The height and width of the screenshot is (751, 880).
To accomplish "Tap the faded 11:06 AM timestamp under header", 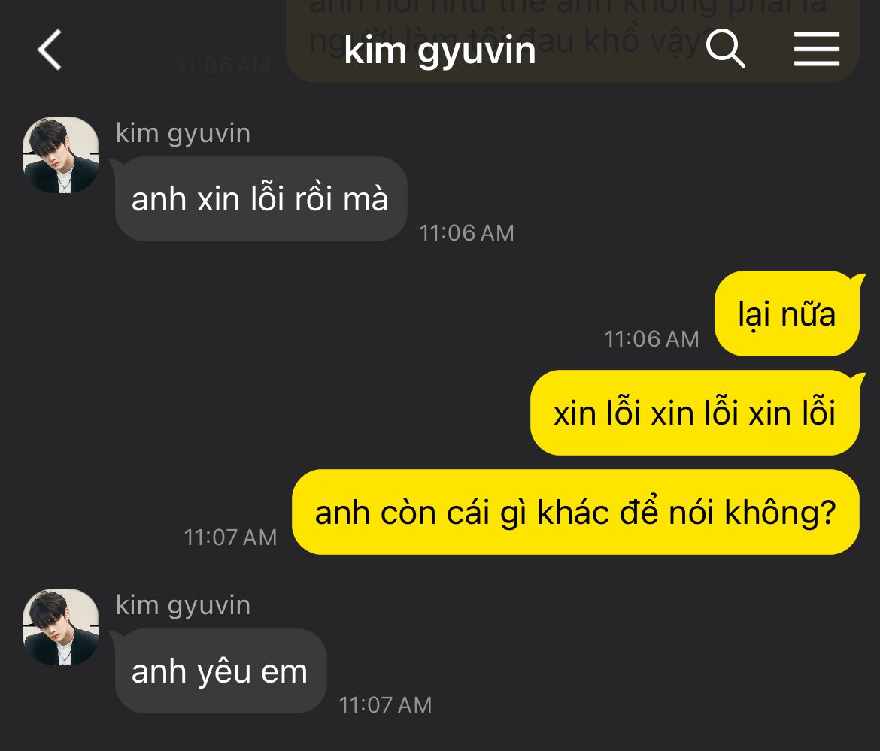I will [x=224, y=65].
